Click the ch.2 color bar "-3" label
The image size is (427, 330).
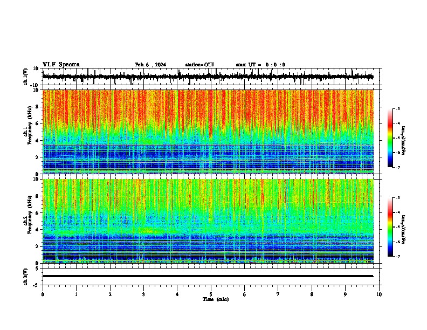coord(398,198)
